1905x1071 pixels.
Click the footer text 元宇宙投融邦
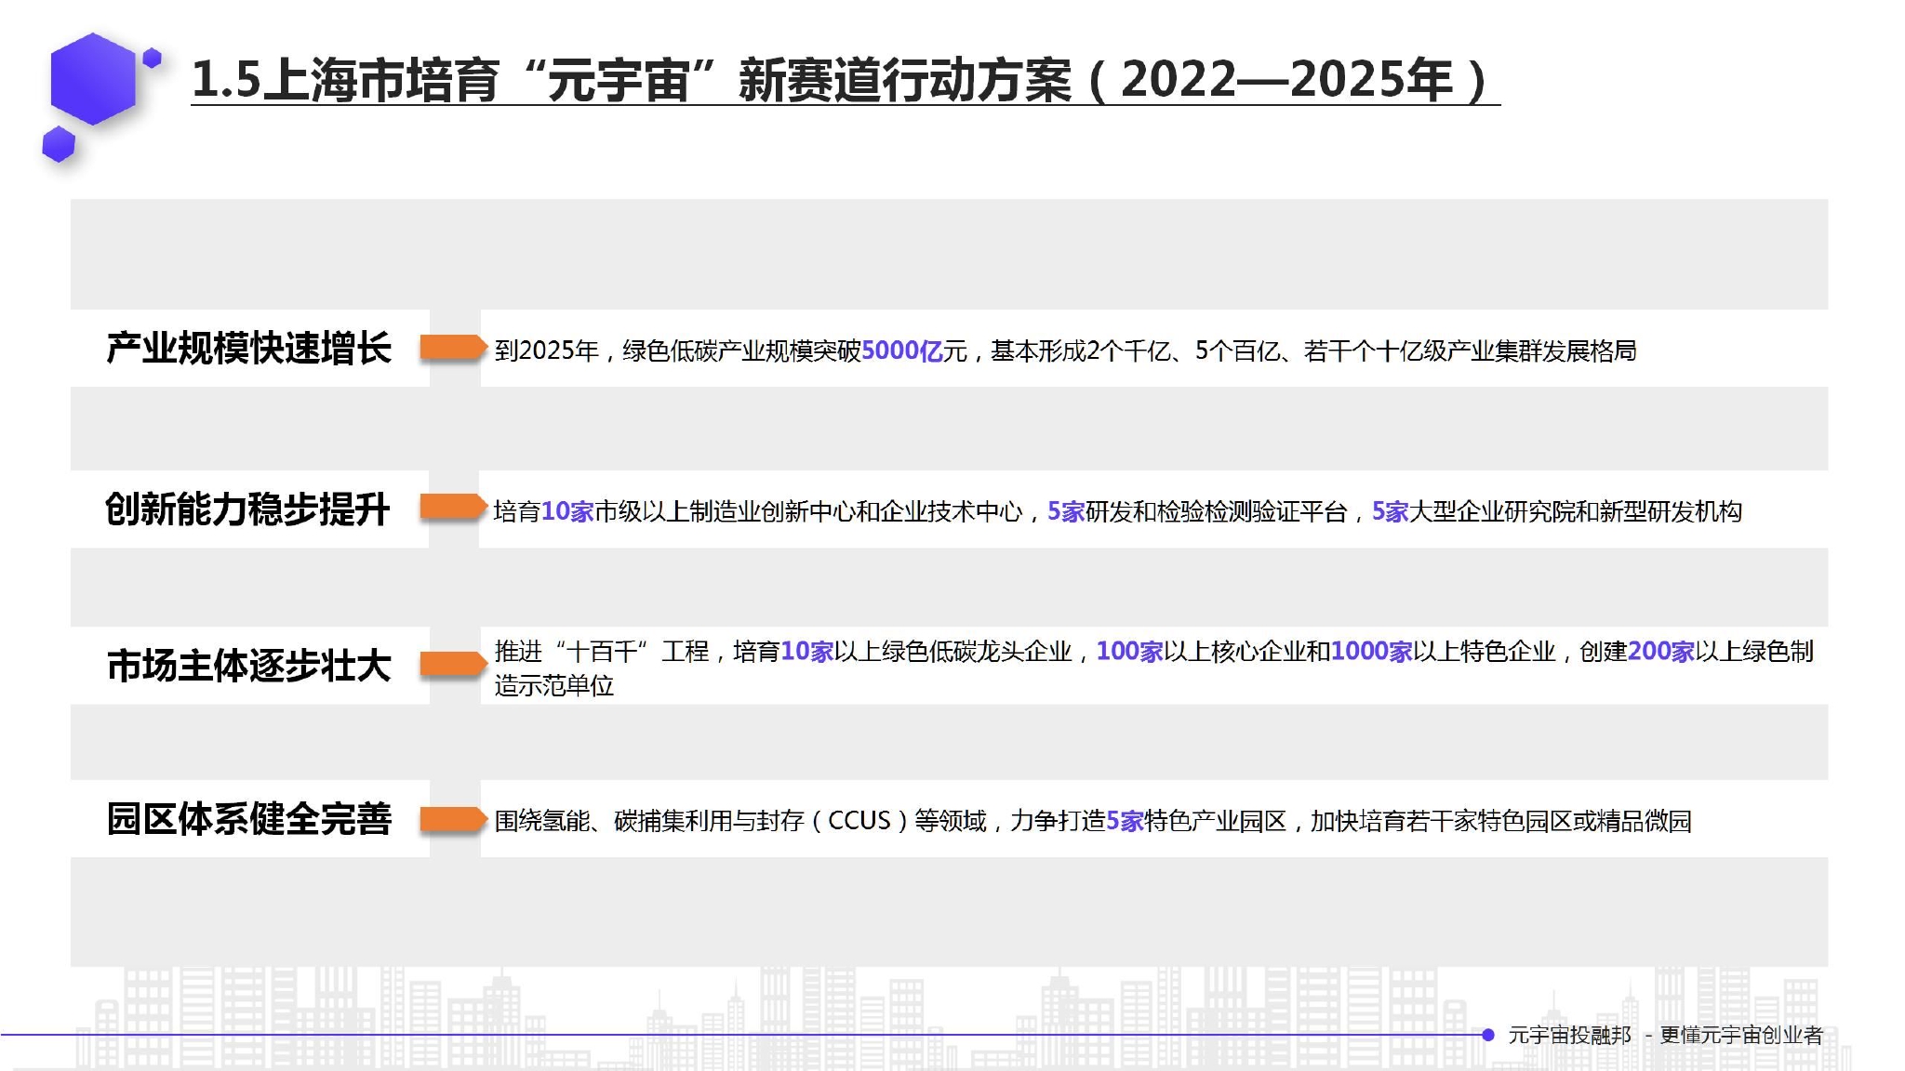(x=1569, y=1035)
